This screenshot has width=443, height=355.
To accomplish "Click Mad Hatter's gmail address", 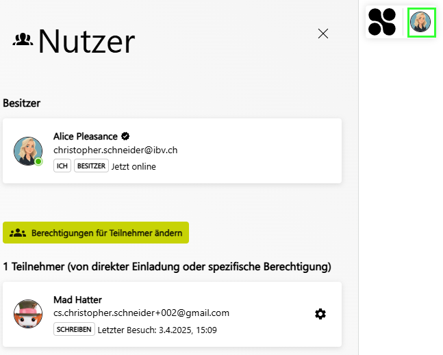I will (x=141, y=313).
